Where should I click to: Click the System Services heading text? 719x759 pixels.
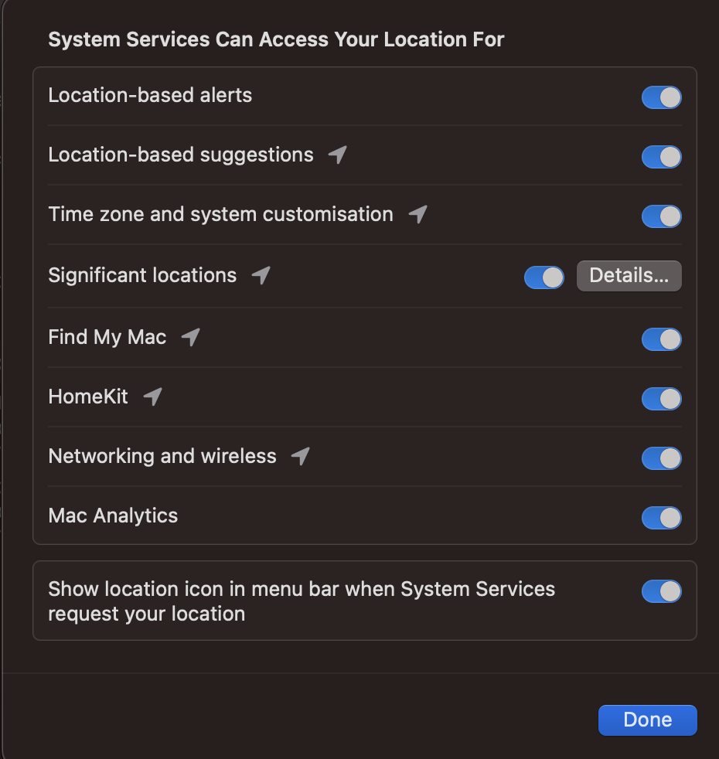pyautogui.click(x=276, y=39)
